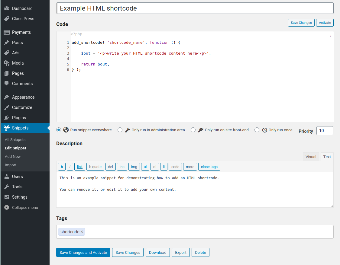Select Run snippet everywhere radio option
This screenshot has width=340, height=265.
(59, 130)
